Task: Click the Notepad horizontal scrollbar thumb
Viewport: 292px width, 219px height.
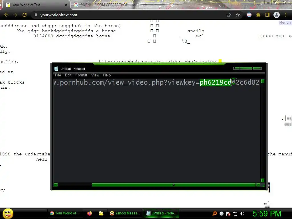Action: point(174,184)
